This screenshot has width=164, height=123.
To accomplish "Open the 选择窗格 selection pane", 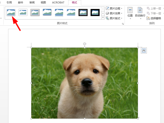I will pos(154,18).
